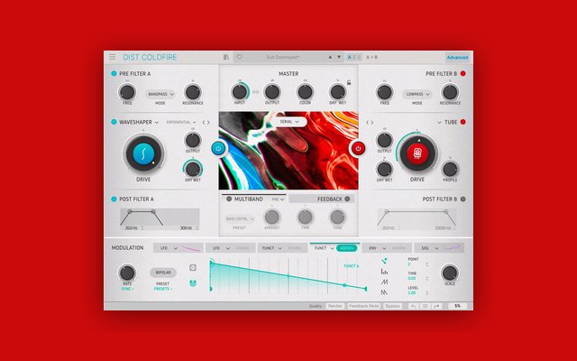
Task: Select the ENV modulation tab
Action: click(x=387, y=248)
